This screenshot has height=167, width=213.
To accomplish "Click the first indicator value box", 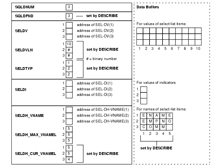I will pyautogui.click(x=144, y=89).
